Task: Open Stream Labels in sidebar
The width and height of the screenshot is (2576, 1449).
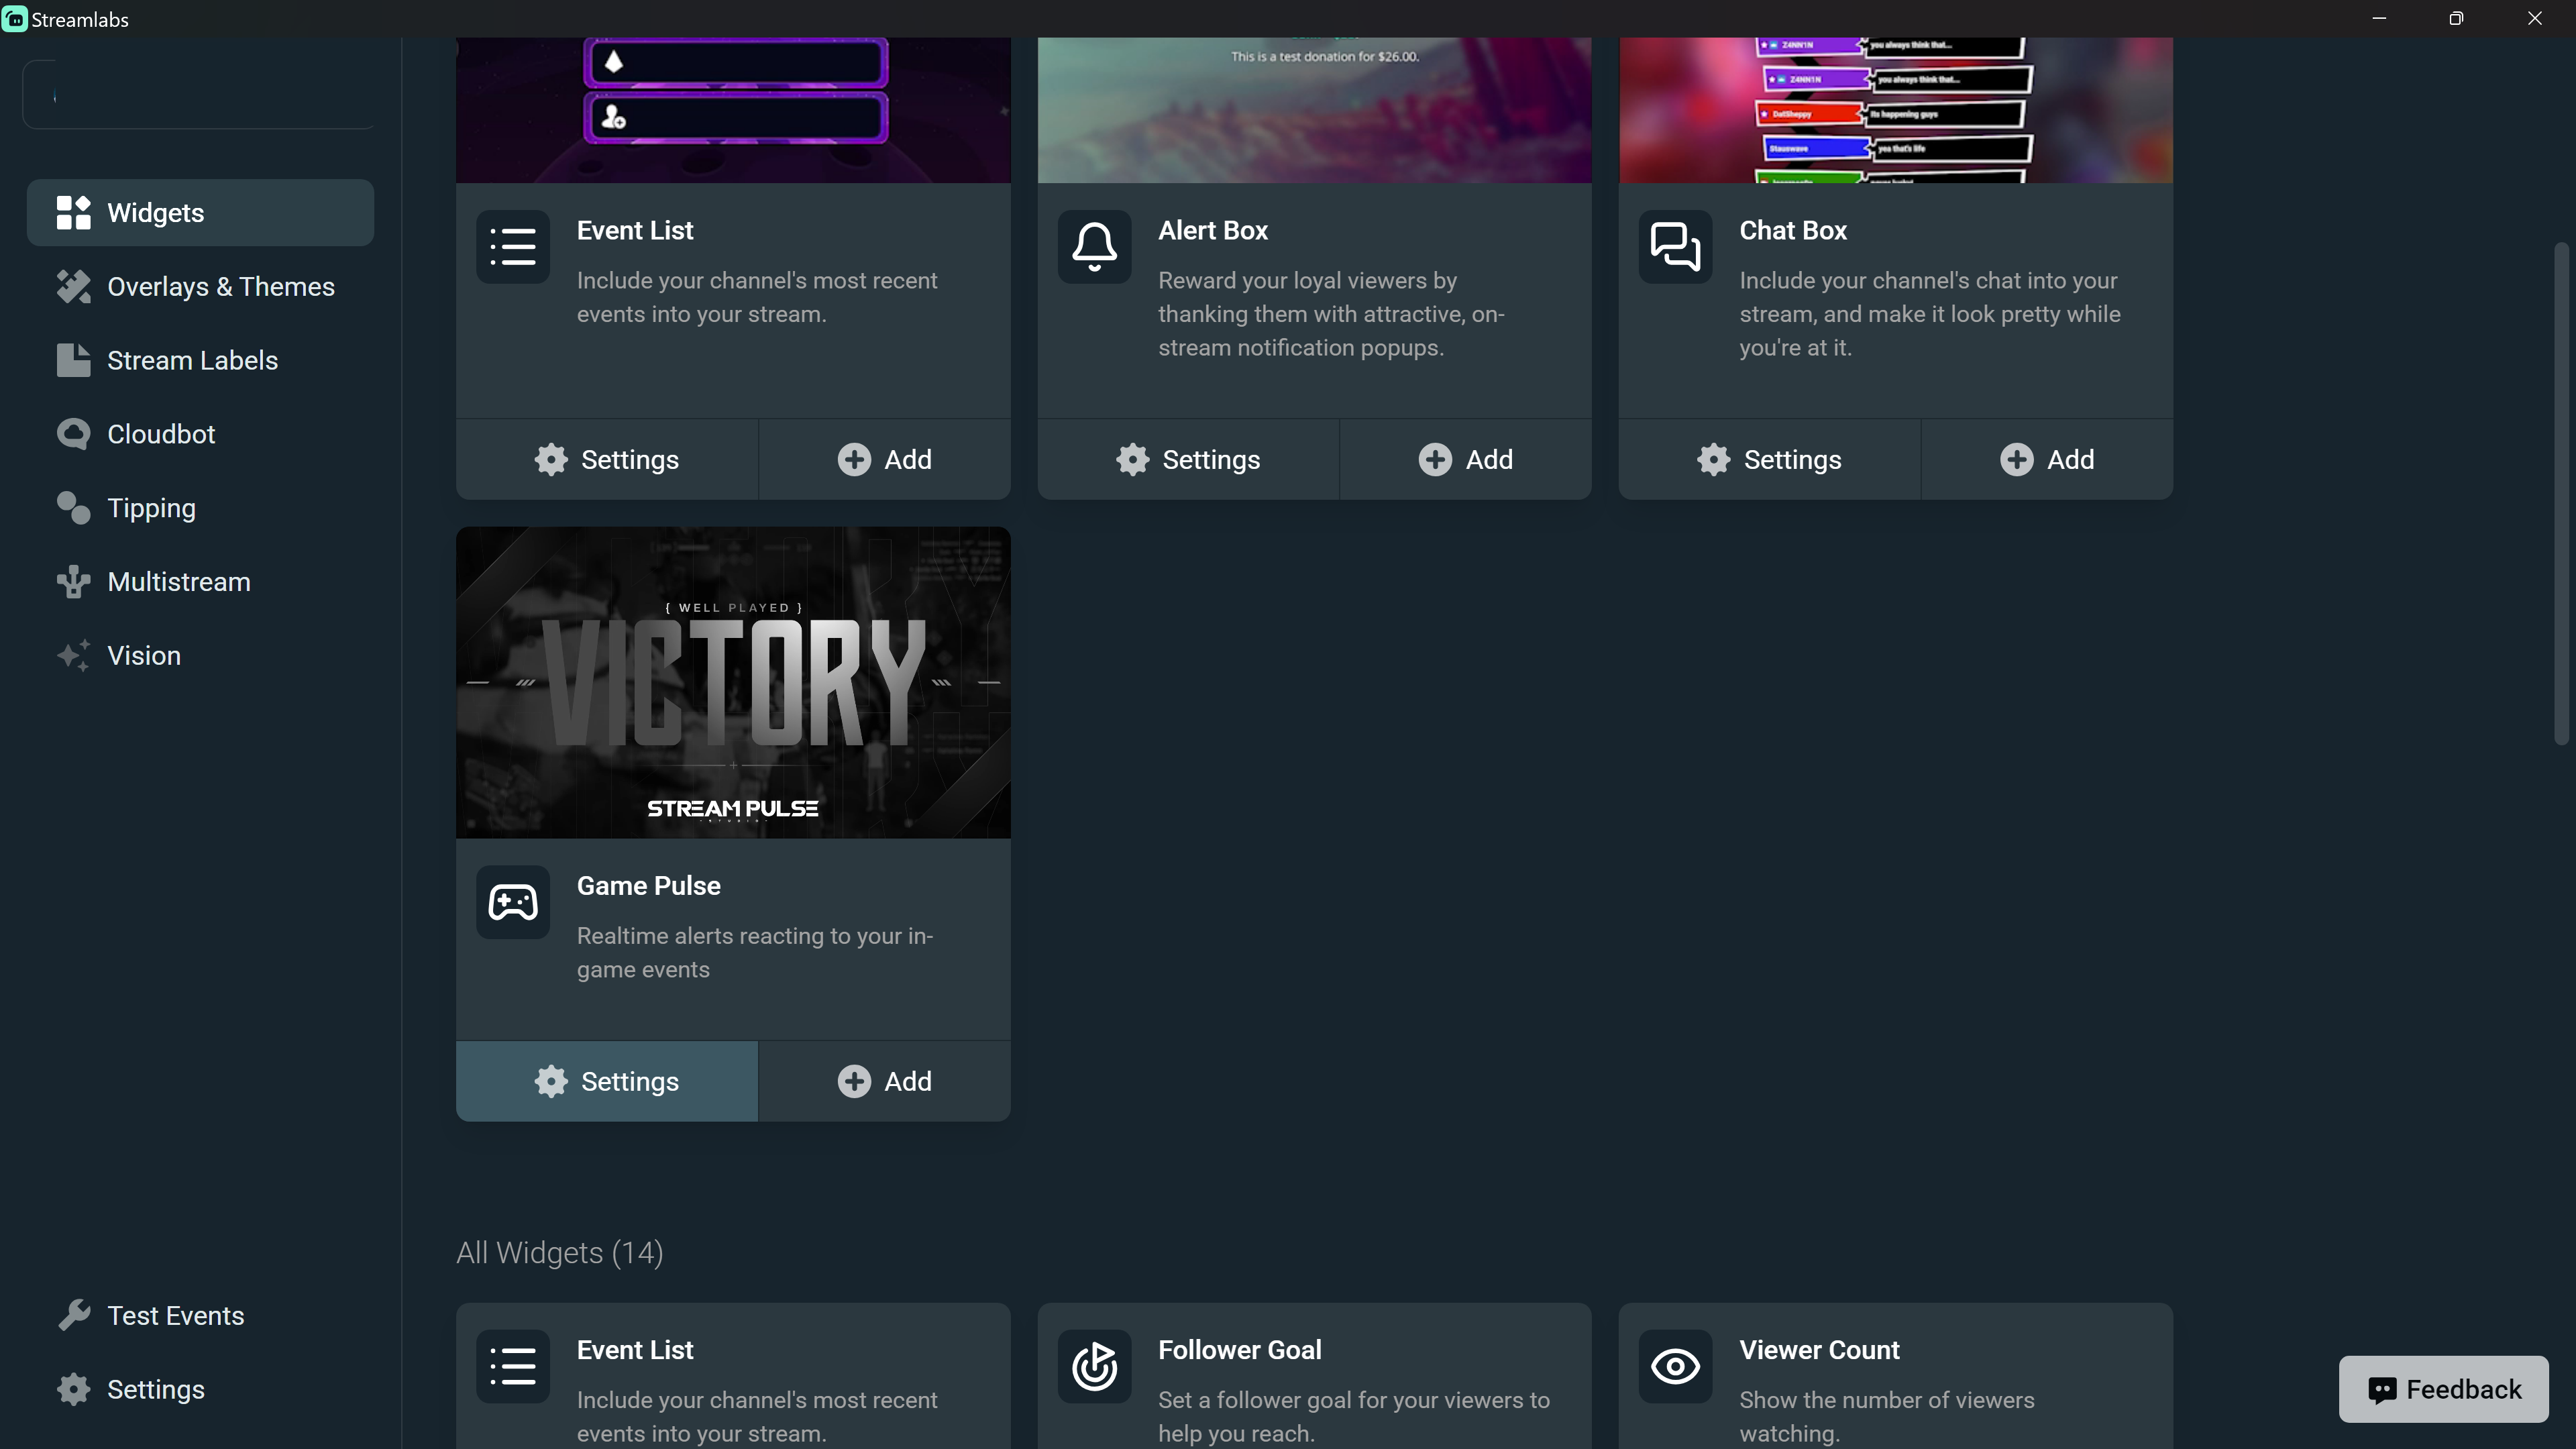Action: [x=200, y=360]
